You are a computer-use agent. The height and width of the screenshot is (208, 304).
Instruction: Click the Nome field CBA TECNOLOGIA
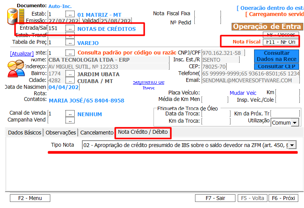(109, 60)
